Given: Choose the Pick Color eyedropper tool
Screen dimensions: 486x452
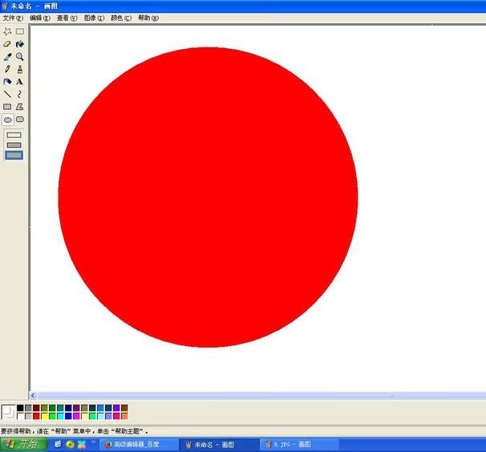Looking at the screenshot, I should coord(7,57).
